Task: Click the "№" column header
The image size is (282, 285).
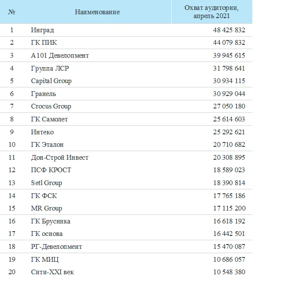Action: click(x=12, y=12)
